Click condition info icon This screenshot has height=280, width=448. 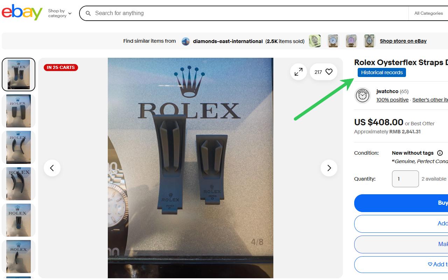[x=440, y=153]
